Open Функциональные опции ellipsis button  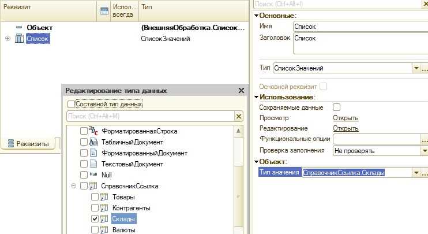point(425,139)
